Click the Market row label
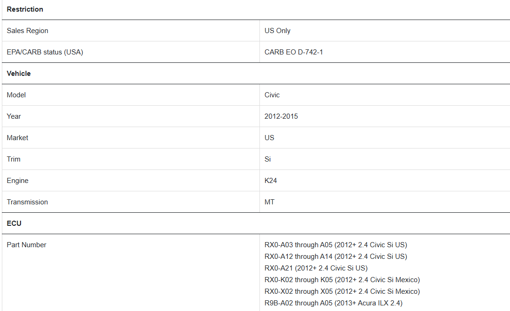This screenshot has height=311, width=510. 17,138
